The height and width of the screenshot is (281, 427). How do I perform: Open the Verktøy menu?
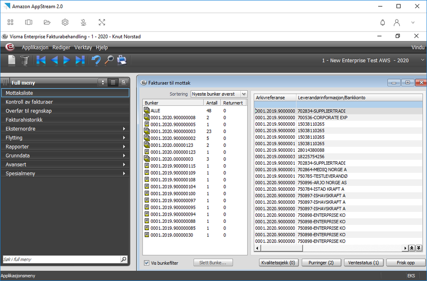point(83,47)
